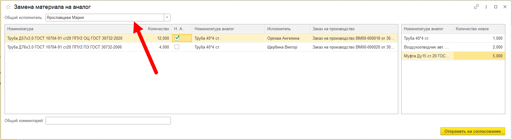Expand the Общий исполнитель dropdown arrow

167,18
